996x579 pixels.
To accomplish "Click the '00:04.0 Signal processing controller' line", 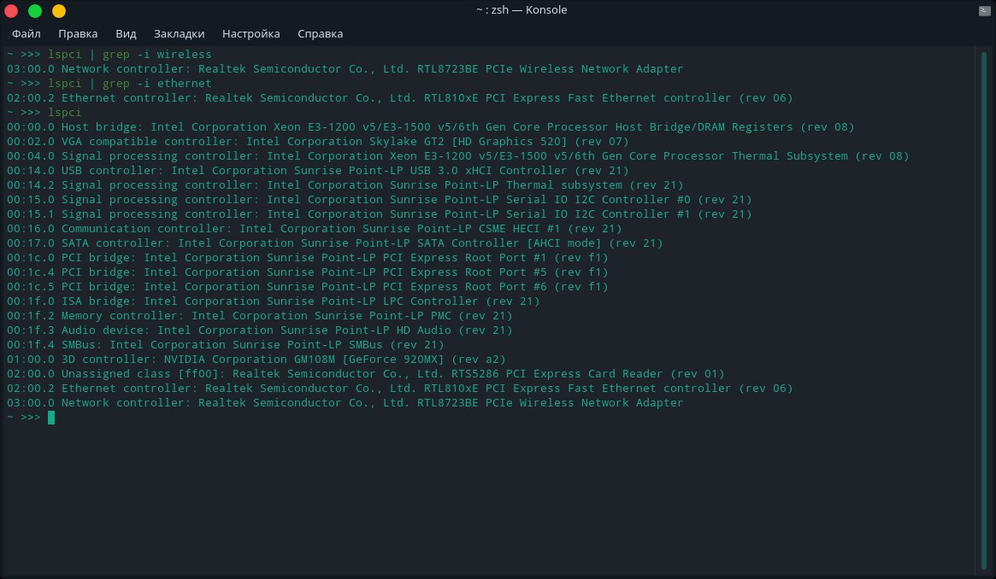I will click(x=458, y=156).
